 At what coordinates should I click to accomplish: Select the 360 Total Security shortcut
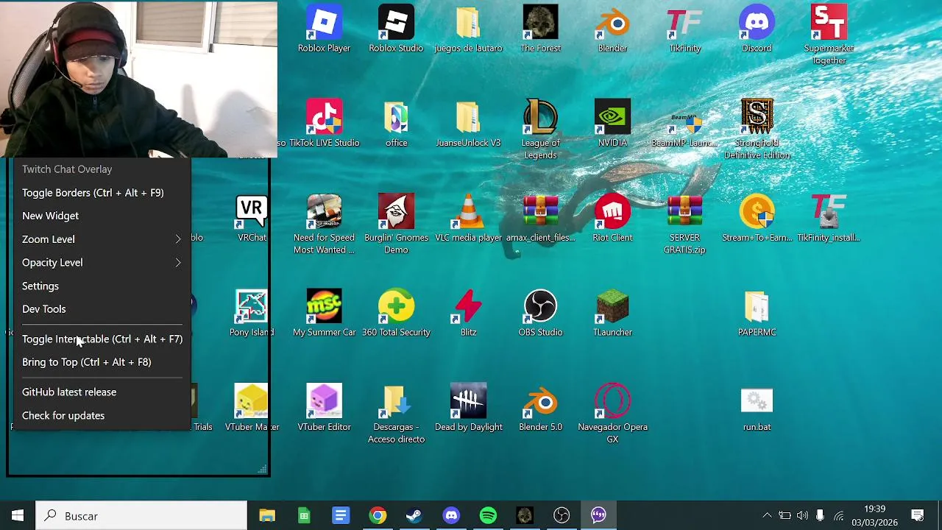tap(396, 313)
